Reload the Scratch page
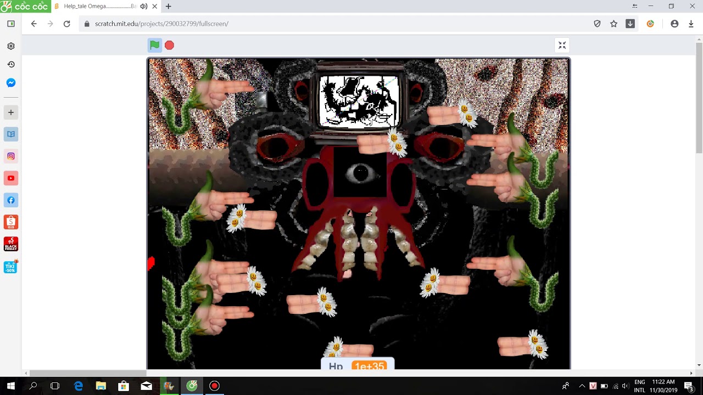Screen dimensions: 703x395 coord(67,24)
